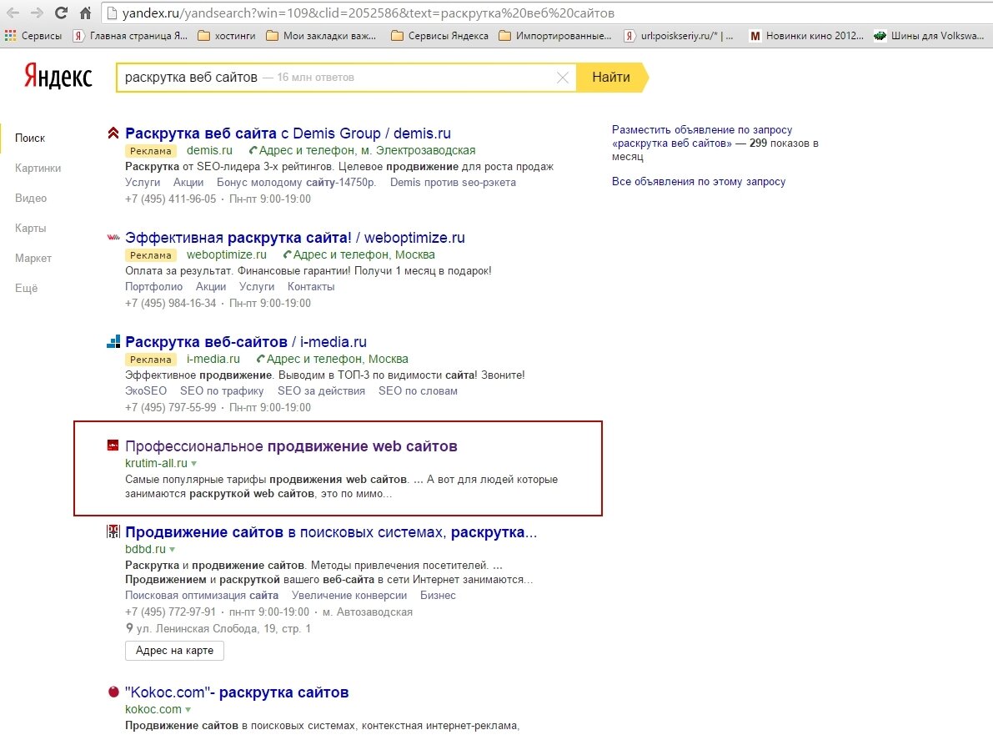The height and width of the screenshot is (735, 993).
Task: Reload the page with refresh icon
Action: [x=62, y=13]
